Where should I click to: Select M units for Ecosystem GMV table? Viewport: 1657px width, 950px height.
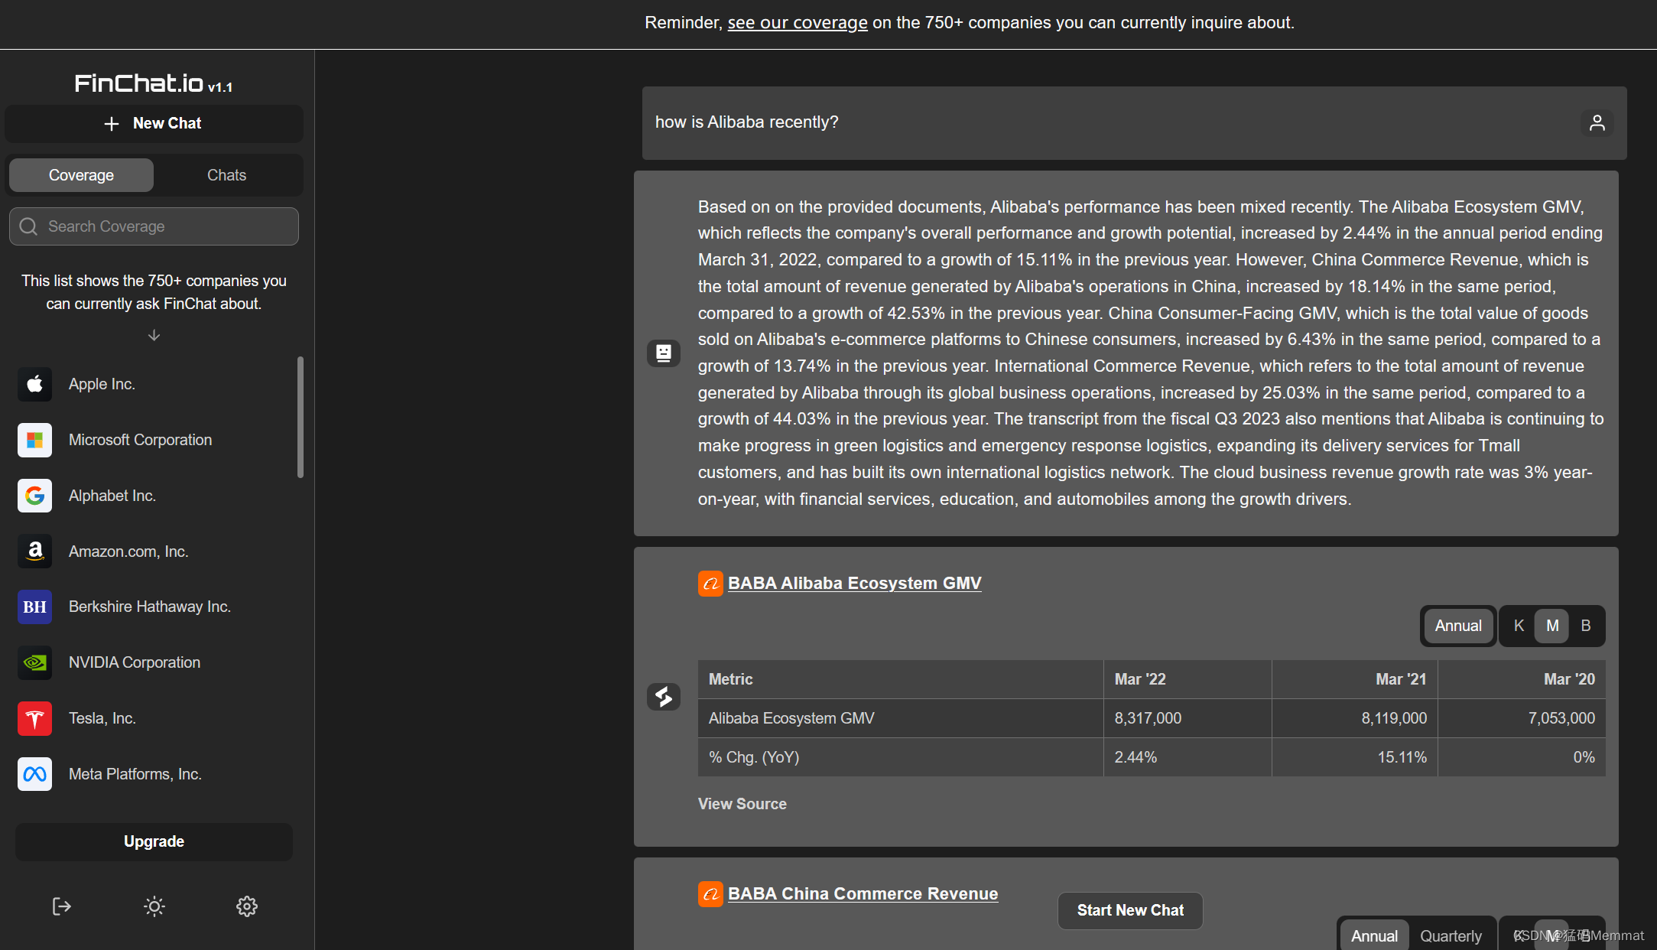click(1552, 626)
